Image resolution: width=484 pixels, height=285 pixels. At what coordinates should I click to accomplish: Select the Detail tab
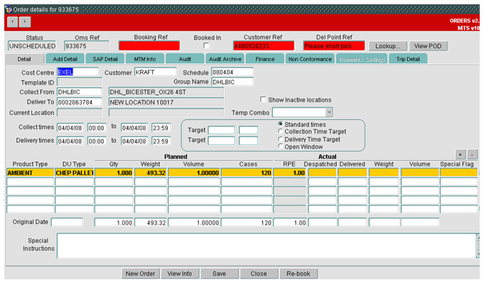pyautogui.click(x=24, y=59)
